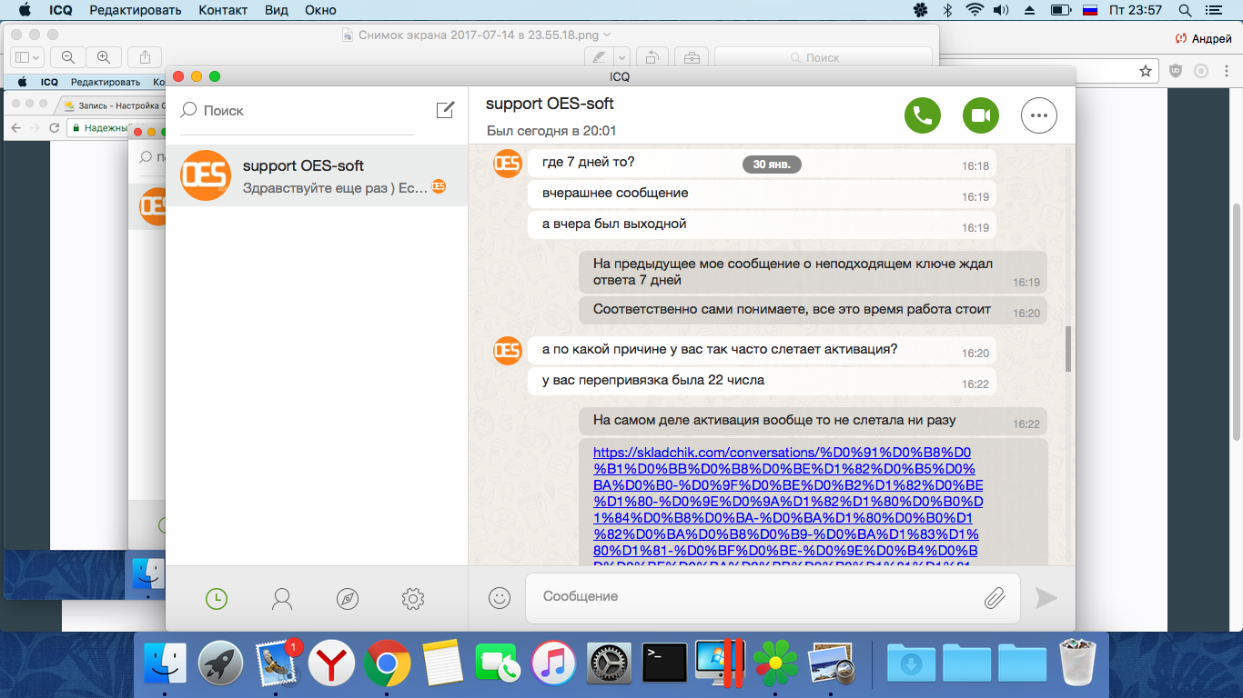Click the zoom out button in Preview toolbar
Image resolution: width=1243 pixels, height=698 pixels.
pos(68,56)
